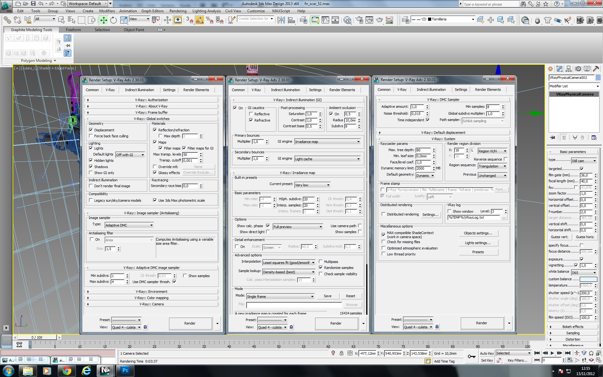The image size is (603, 377).
Task: Open the Rendering menu
Action: [178, 11]
